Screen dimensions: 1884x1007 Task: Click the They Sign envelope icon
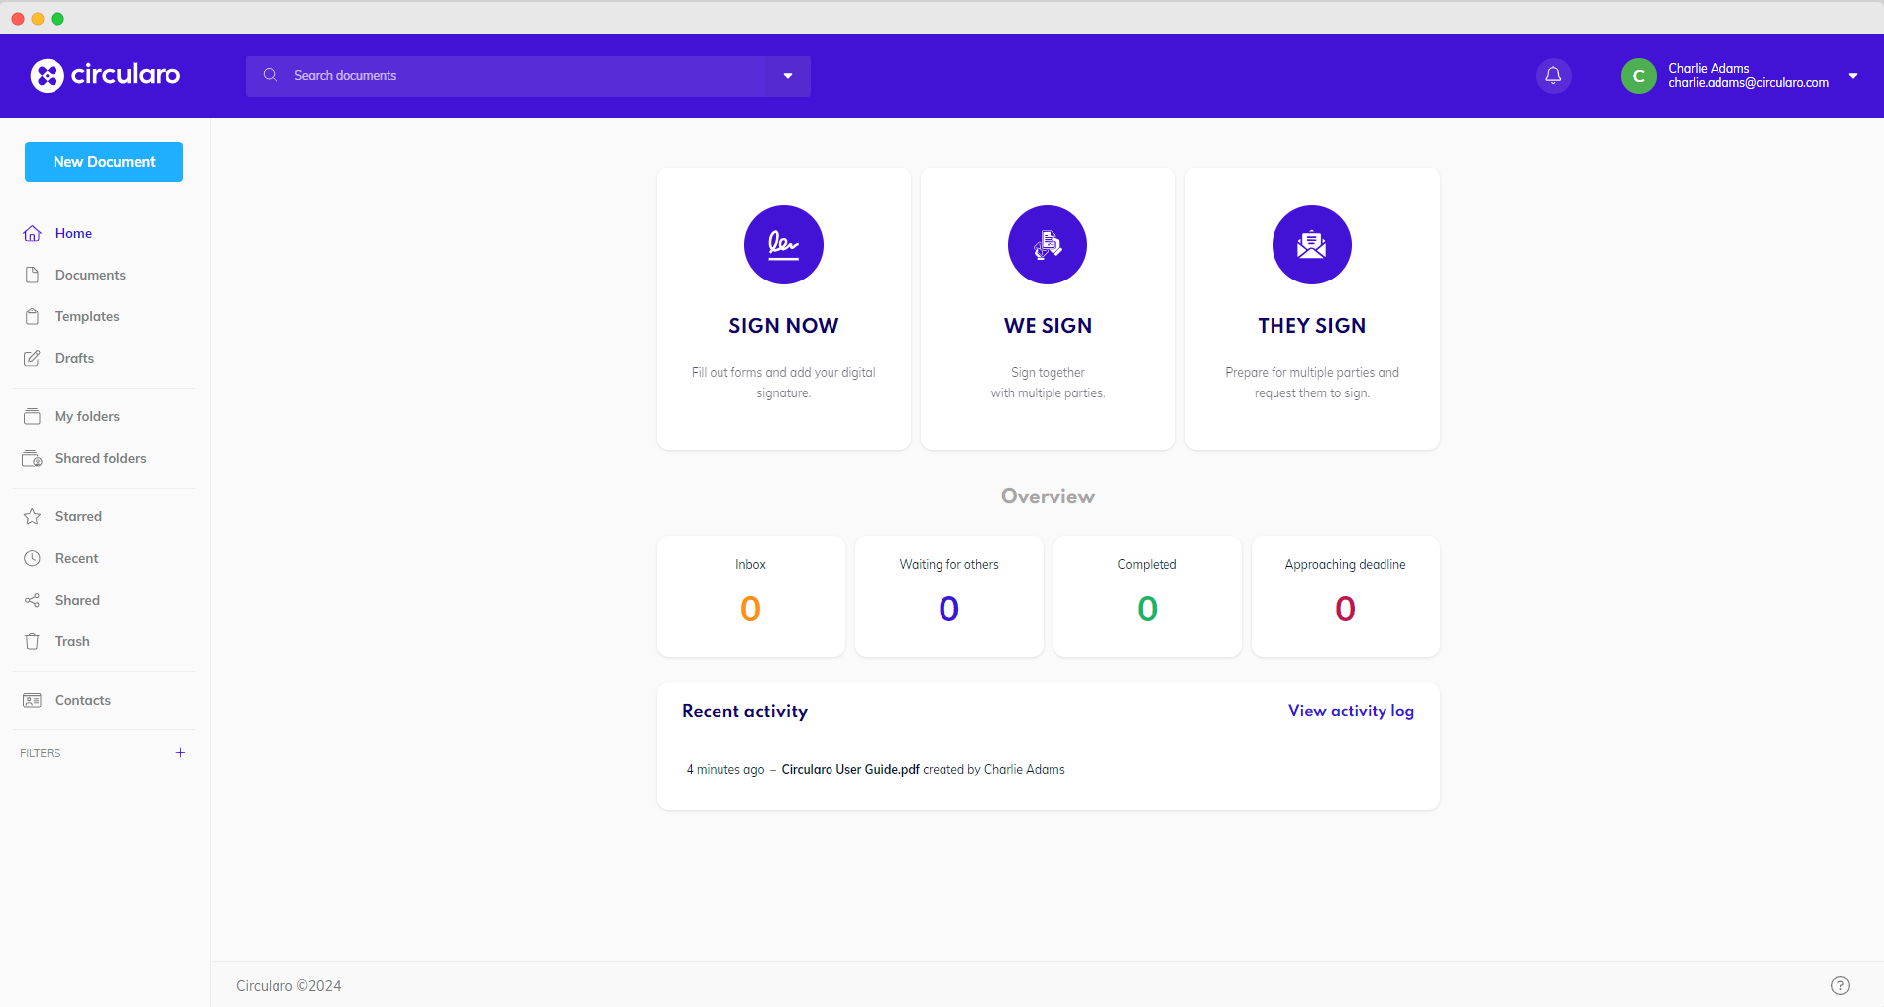point(1311,245)
